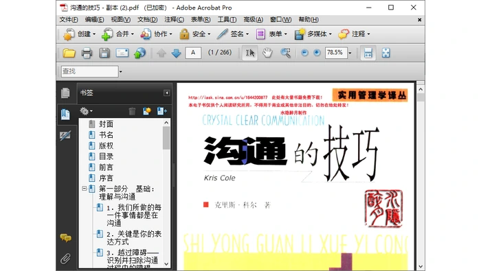Fit one full page in window
Image resolution: width=481 pixels, height=271 pixels.
385,53
